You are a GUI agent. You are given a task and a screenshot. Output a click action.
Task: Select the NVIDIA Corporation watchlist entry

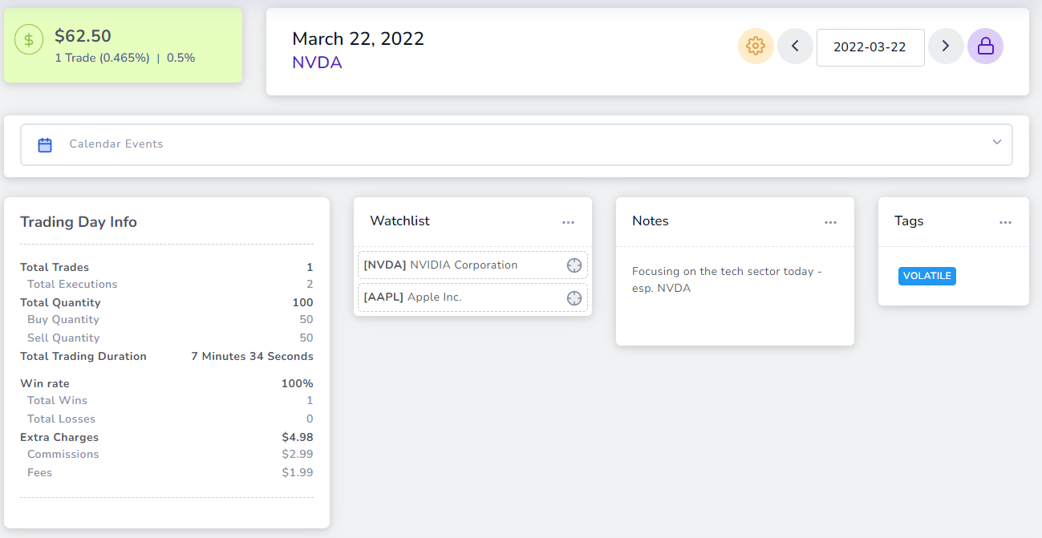[x=472, y=265]
